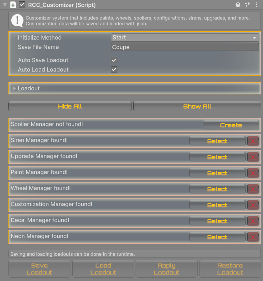Select the Siren Manager

[217, 141]
